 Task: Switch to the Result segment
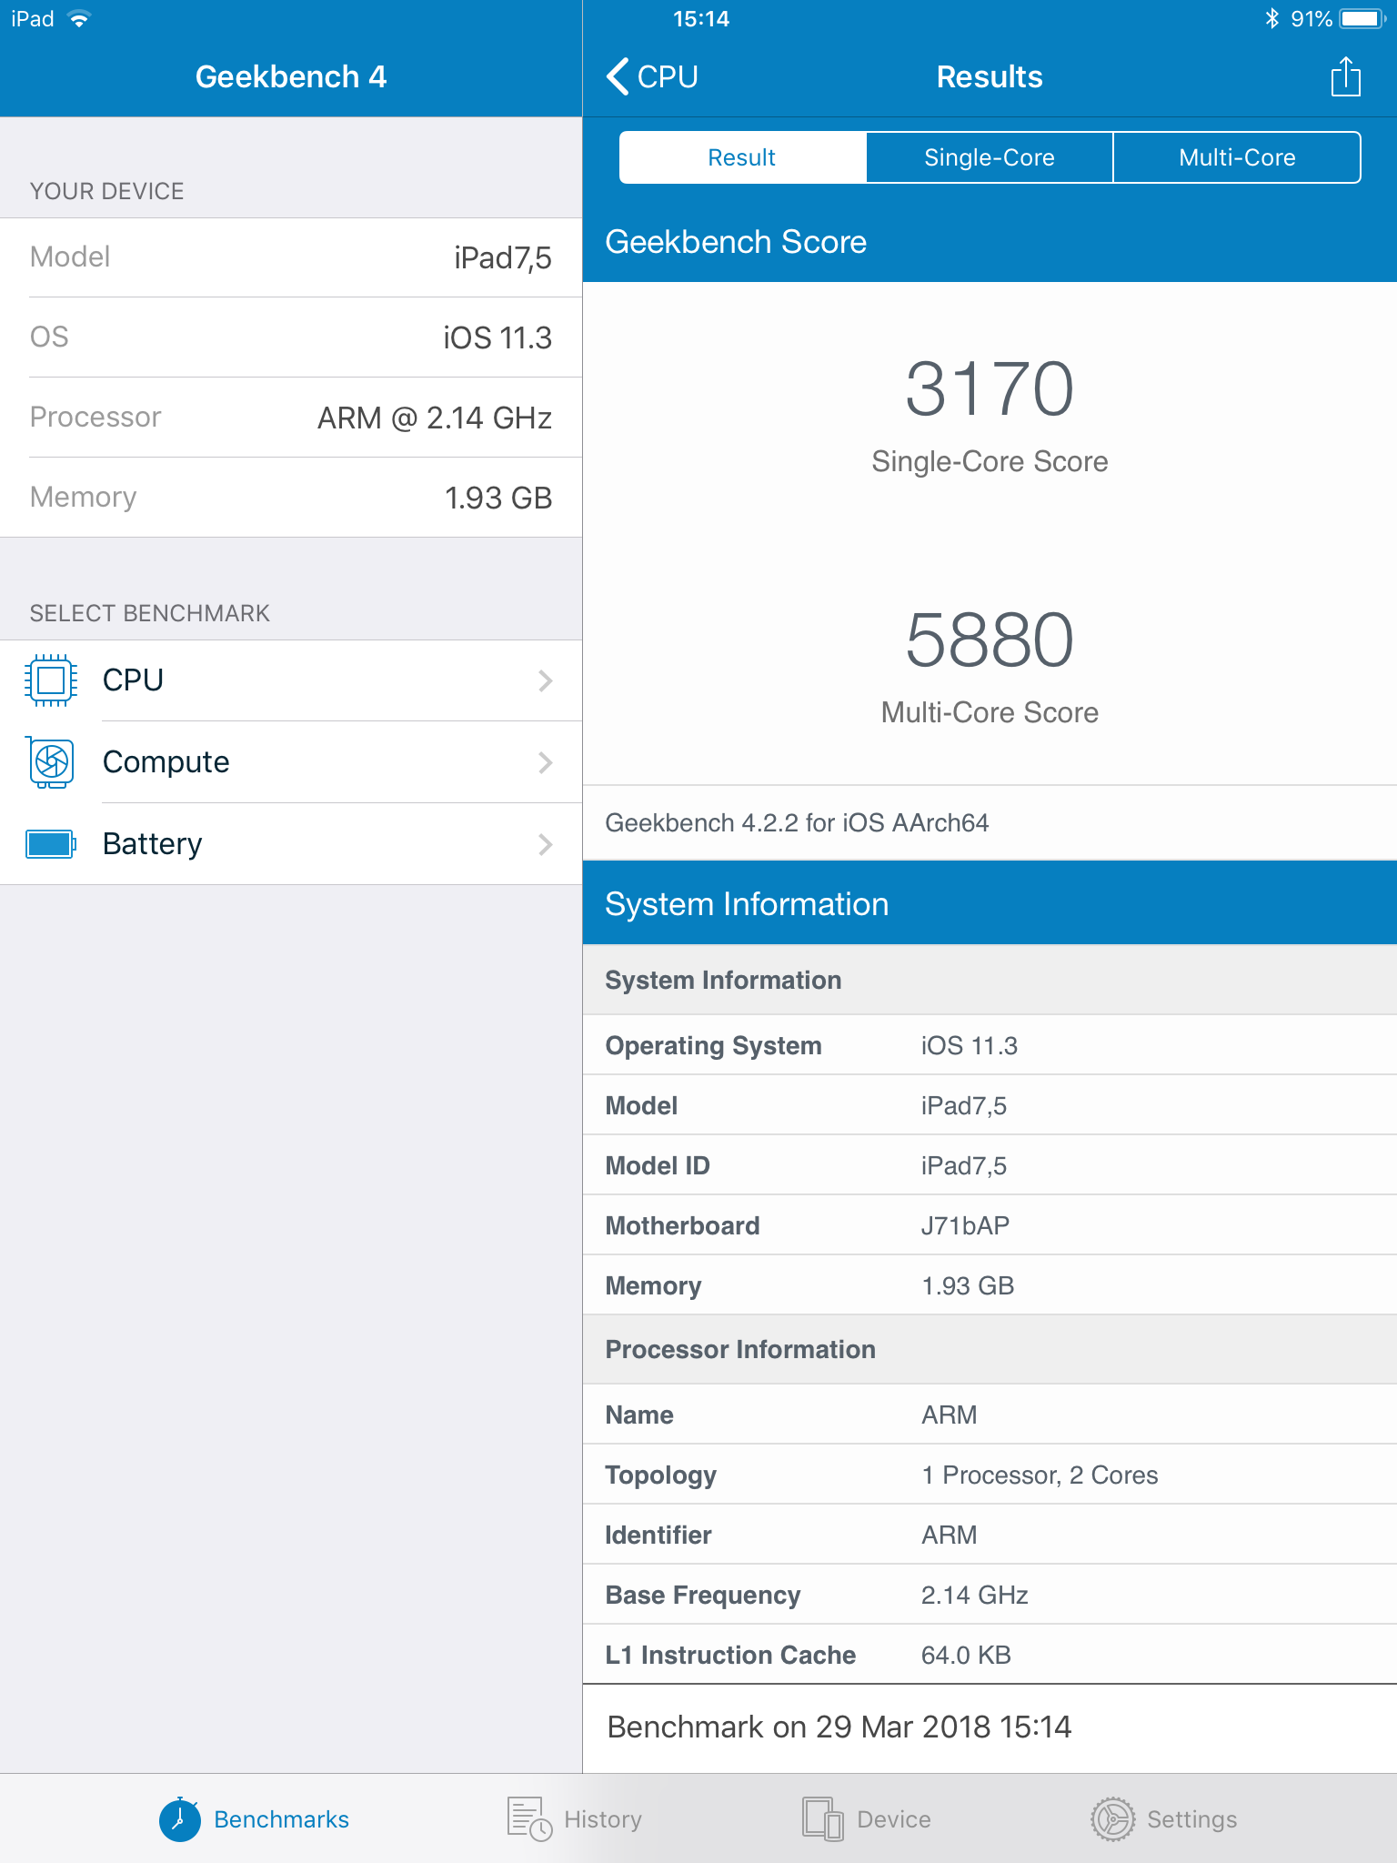click(x=742, y=157)
